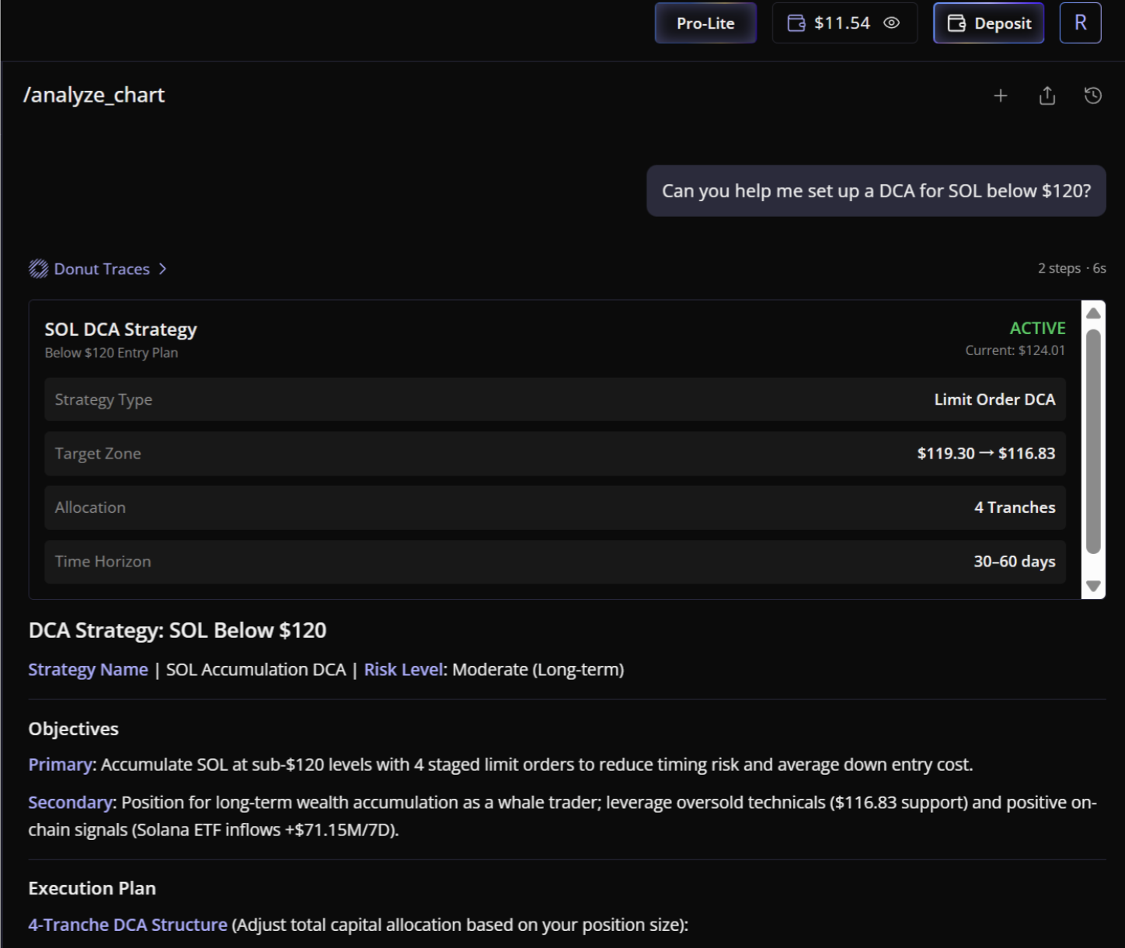This screenshot has height=948, width=1125.
Task: Toggle balance visibility eye icon
Action: pos(892,23)
